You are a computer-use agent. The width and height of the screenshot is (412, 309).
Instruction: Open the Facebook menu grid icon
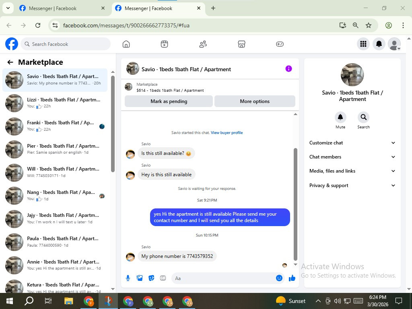[x=363, y=44]
